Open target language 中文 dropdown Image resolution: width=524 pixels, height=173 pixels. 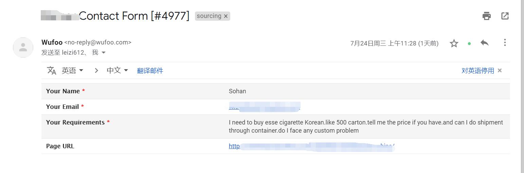click(117, 71)
